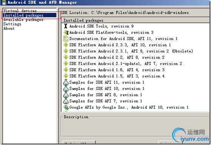The height and width of the screenshot is (145, 211).
Task: Open the About page
Action: pyautogui.click(x=9, y=28)
